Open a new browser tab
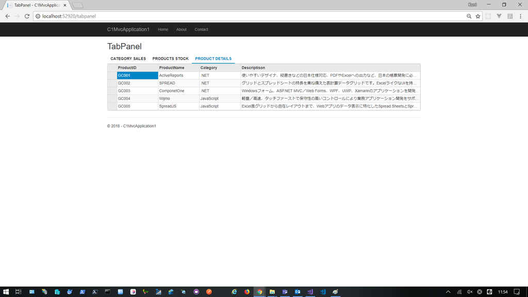The image size is (528, 297). pos(78,5)
